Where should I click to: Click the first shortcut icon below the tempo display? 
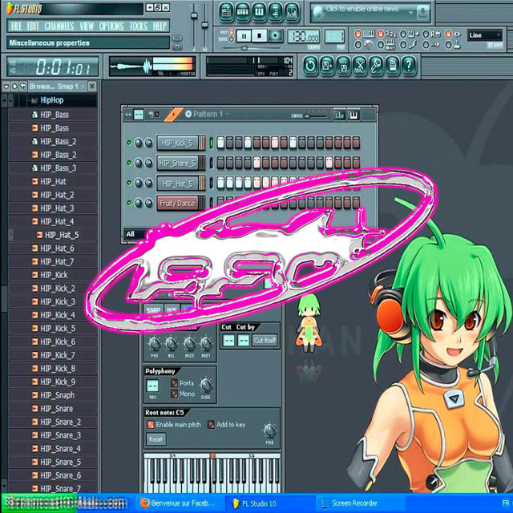click(309, 66)
